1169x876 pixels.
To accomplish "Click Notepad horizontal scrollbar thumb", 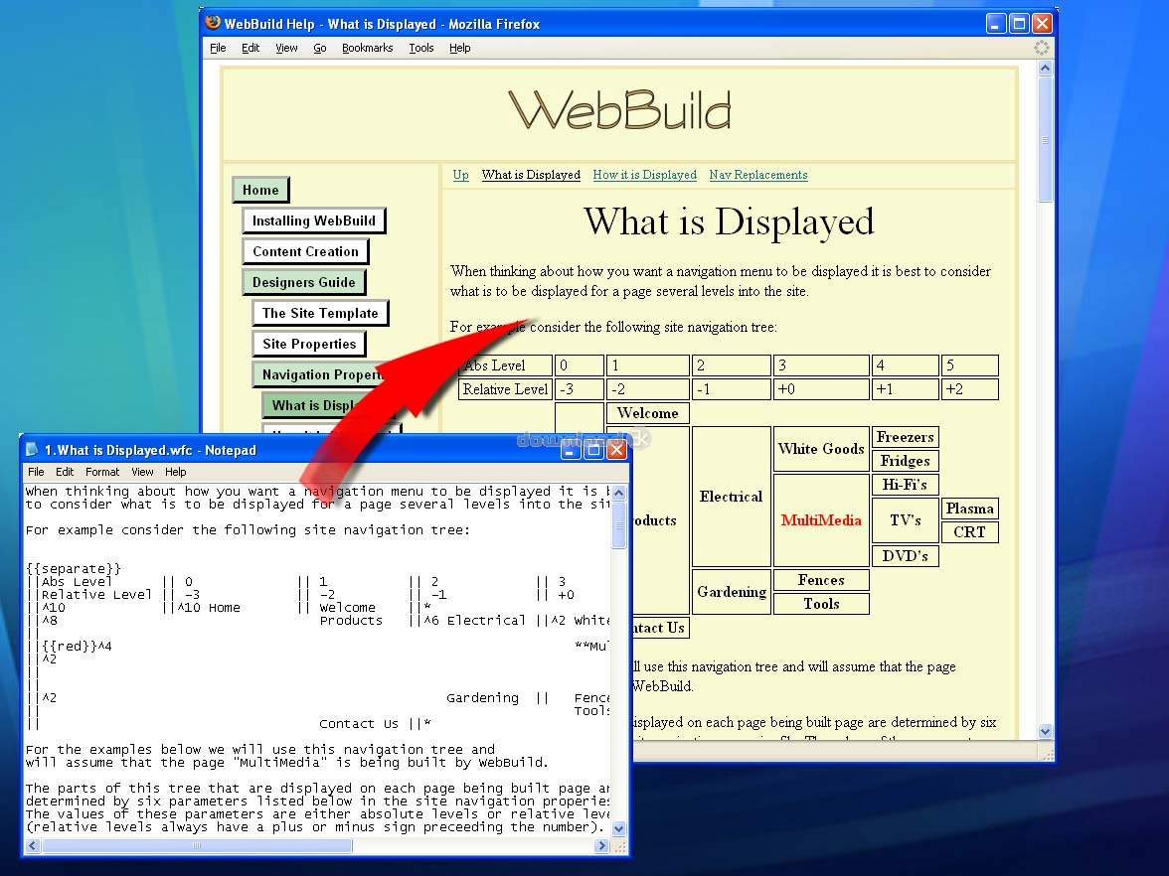I will pos(197,845).
